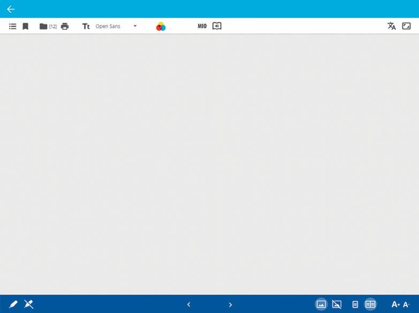Open the folder icon labeled [12]
This screenshot has height=313, width=419.
click(48, 26)
